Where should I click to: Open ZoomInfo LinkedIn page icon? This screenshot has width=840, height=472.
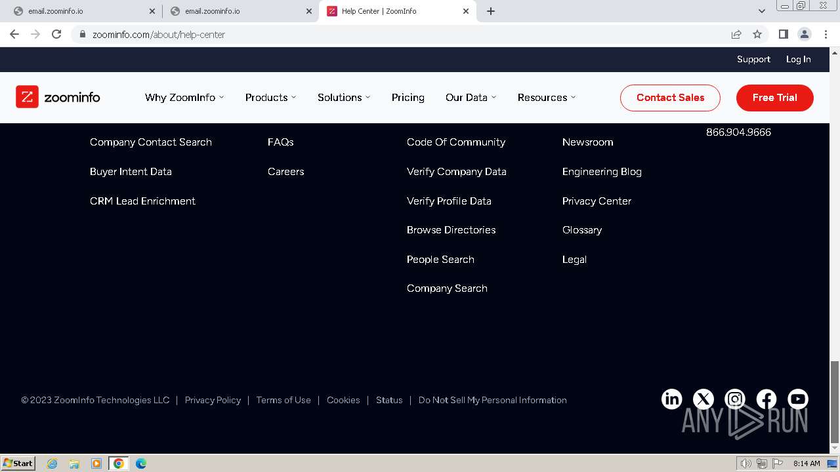click(671, 399)
